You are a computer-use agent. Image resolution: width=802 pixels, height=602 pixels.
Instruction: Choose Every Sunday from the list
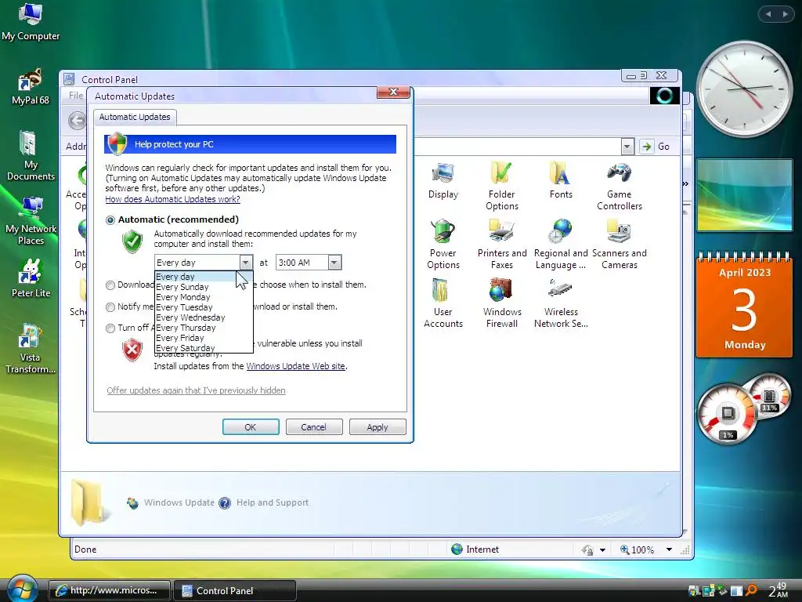coord(204,287)
